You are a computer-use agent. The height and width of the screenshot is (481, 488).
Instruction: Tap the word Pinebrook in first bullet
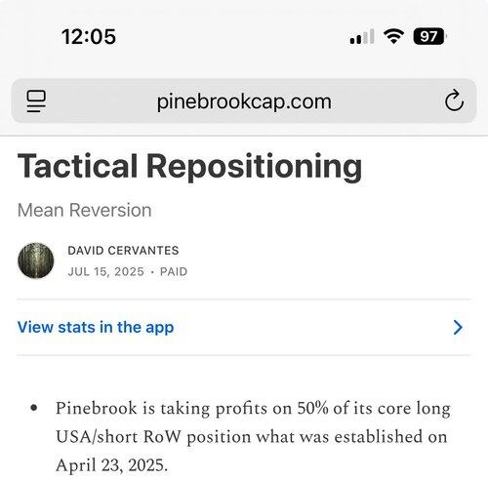click(x=97, y=408)
